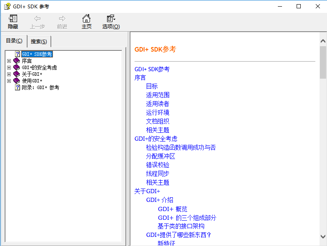Open the 文档组织 link

click(157, 121)
